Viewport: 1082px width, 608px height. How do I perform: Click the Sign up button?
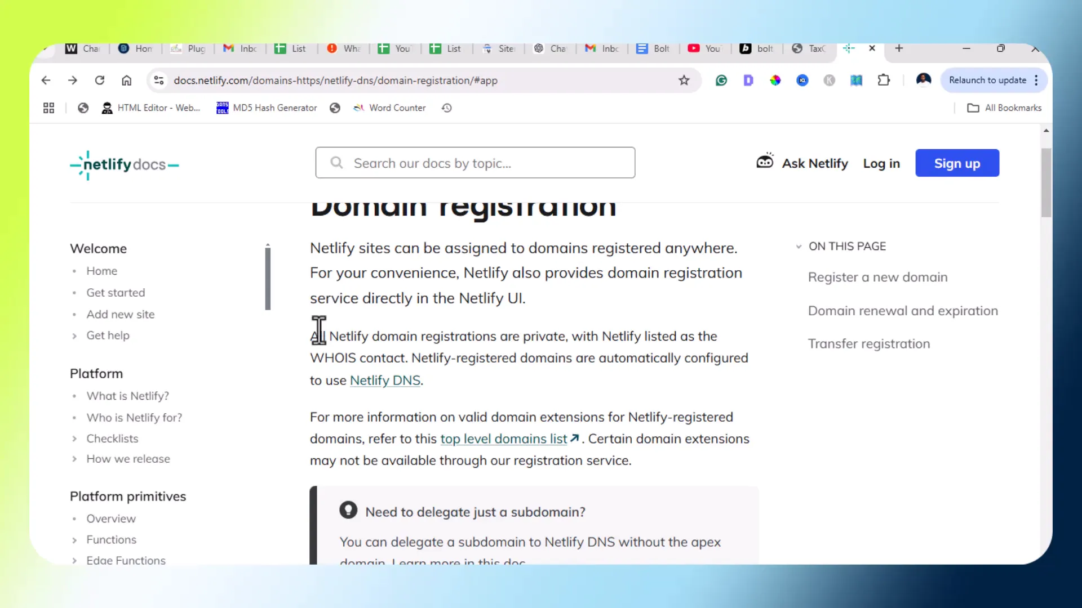957,163
